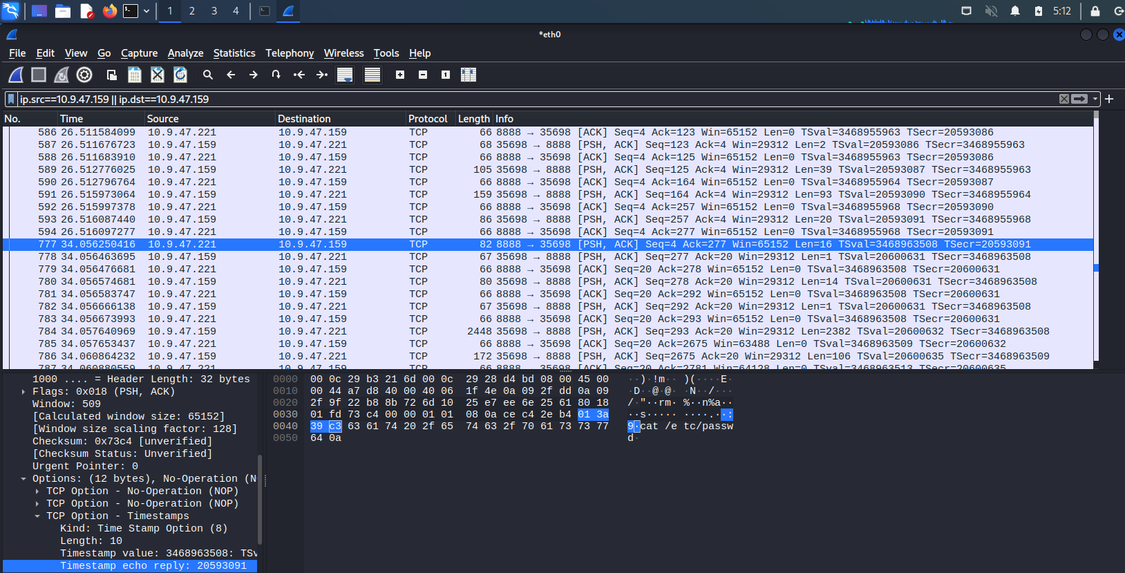Open the Telephony menu

pyautogui.click(x=290, y=53)
